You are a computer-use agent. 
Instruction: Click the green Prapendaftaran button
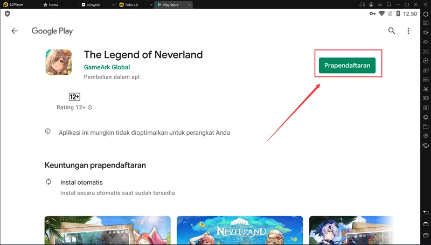[x=347, y=65]
